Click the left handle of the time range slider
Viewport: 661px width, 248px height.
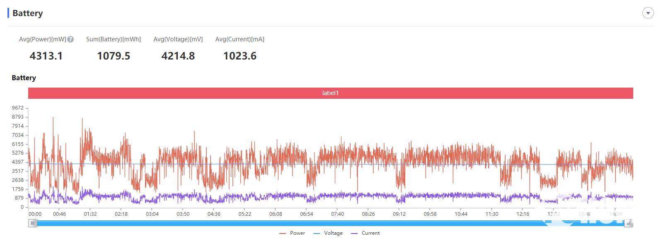click(33, 223)
